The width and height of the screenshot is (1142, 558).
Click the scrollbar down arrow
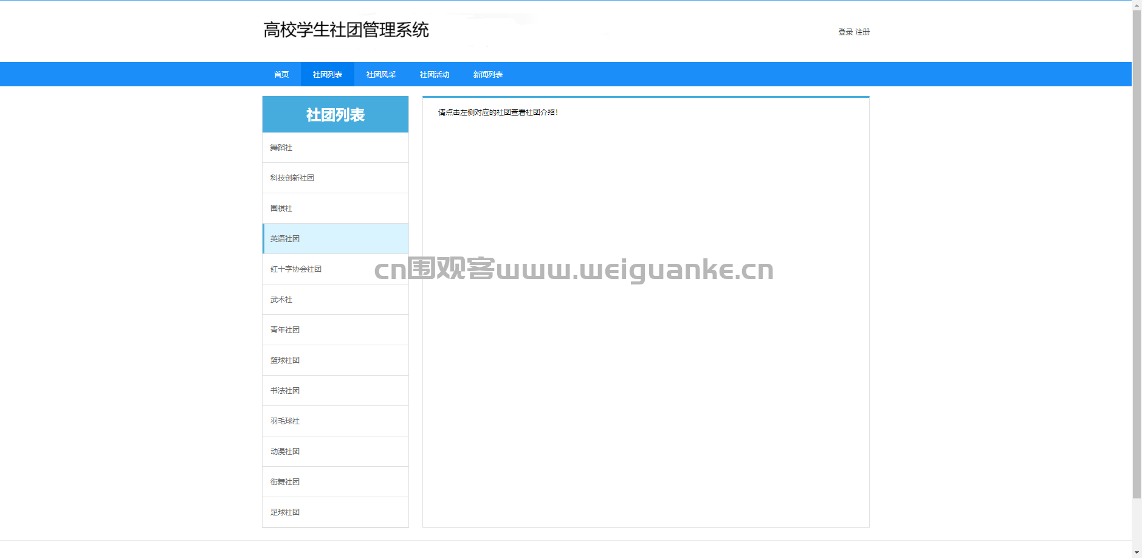(1137, 553)
